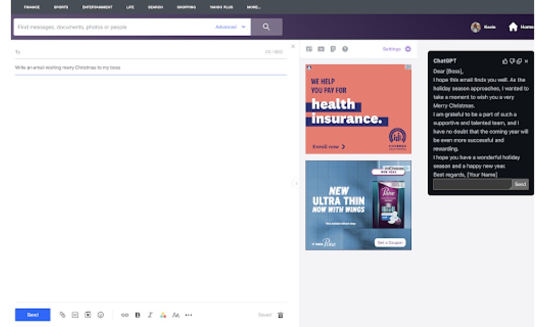
Task: Click Send in the ChatGPT panel
Action: tap(520, 184)
